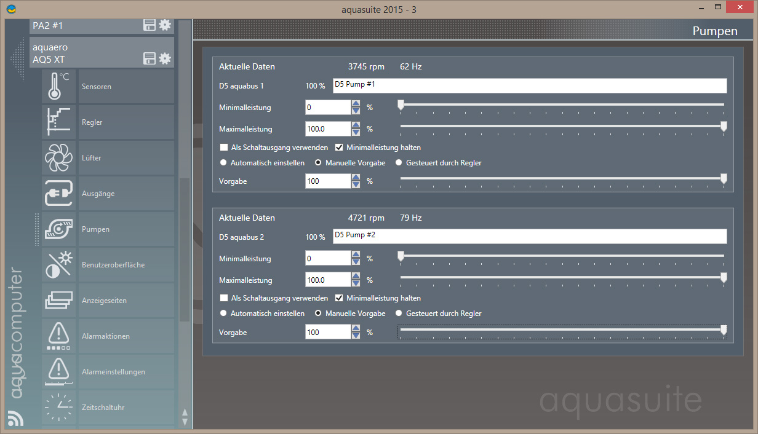The width and height of the screenshot is (758, 434).
Task: Click the Benutzeroberfläche brightness icon
Action: pyautogui.click(x=58, y=265)
